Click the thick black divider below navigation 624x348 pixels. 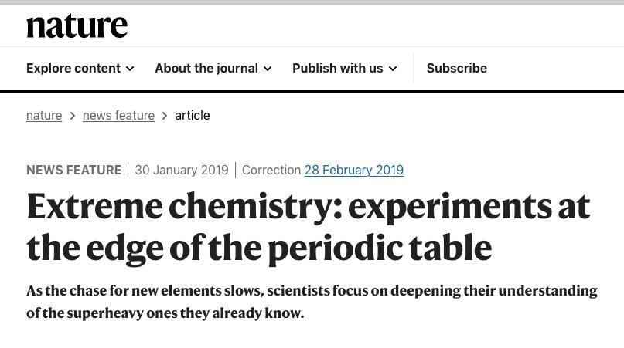point(312,91)
